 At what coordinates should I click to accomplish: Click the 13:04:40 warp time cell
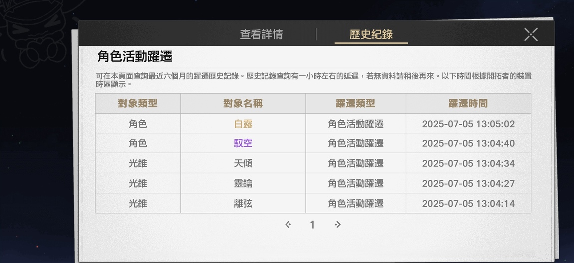tap(468, 143)
